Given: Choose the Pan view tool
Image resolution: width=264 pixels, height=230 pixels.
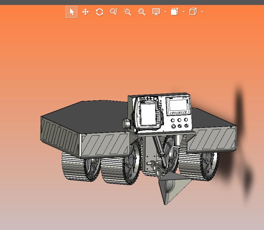Looking at the screenshot, I should coord(85,12).
